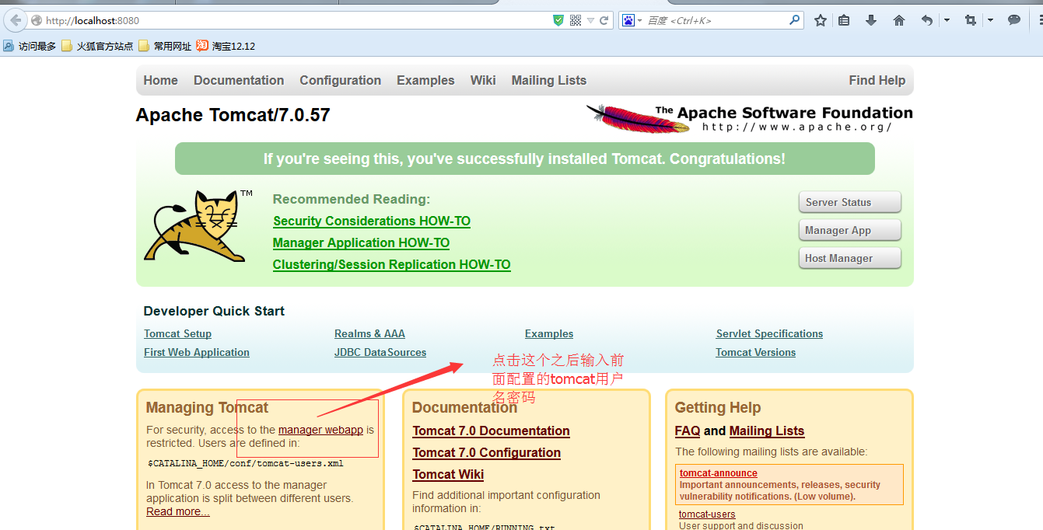Open the Tomcat Versions link
The width and height of the screenshot is (1043, 530).
[x=755, y=352]
